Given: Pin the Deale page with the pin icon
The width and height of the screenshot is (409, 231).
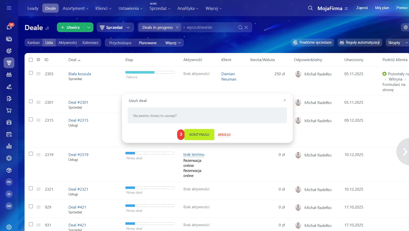Looking at the screenshot, I should coord(47,28).
